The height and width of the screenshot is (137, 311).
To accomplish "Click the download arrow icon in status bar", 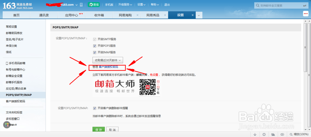I will (255, 135).
